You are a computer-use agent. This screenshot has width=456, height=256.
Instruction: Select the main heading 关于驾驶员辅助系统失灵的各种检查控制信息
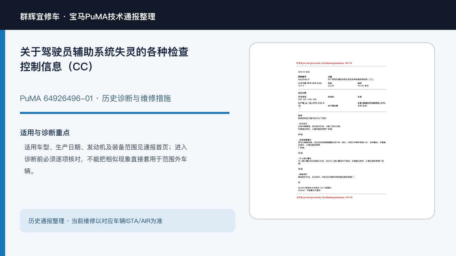click(x=104, y=59)
